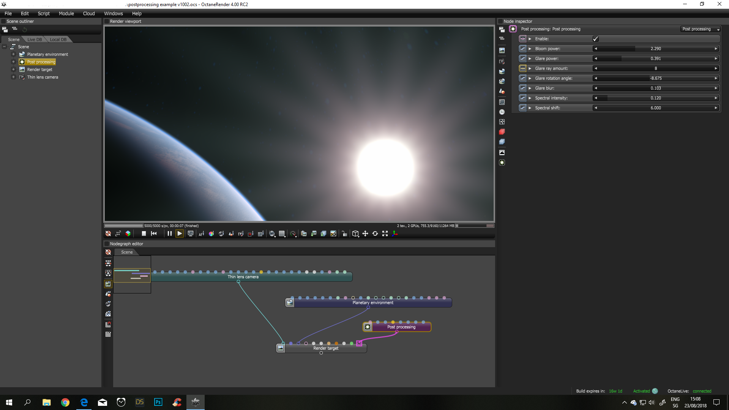Select Thin lens camera in scene outliner
This screenshot has width=729, height=410.
click(43, 77)
